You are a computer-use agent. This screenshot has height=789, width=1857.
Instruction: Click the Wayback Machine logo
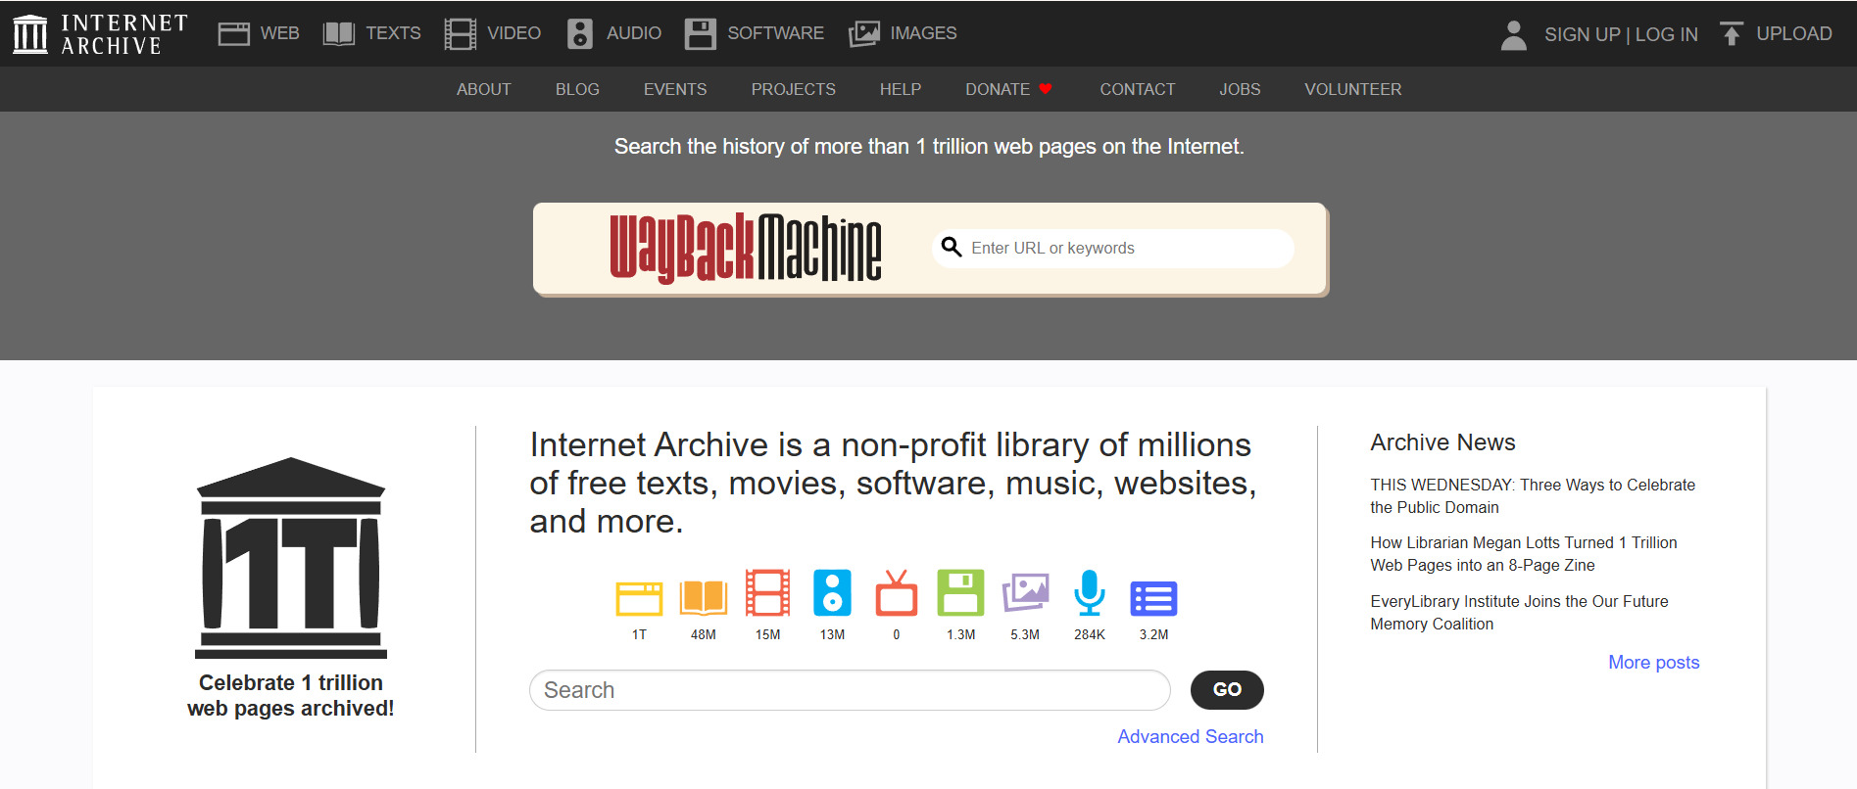tap(746, 248)
